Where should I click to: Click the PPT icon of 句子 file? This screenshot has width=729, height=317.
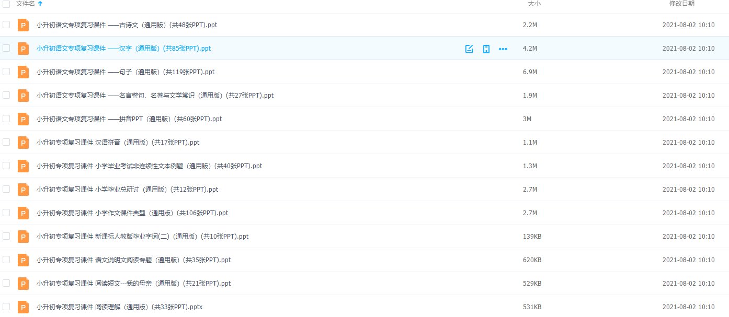23,72
